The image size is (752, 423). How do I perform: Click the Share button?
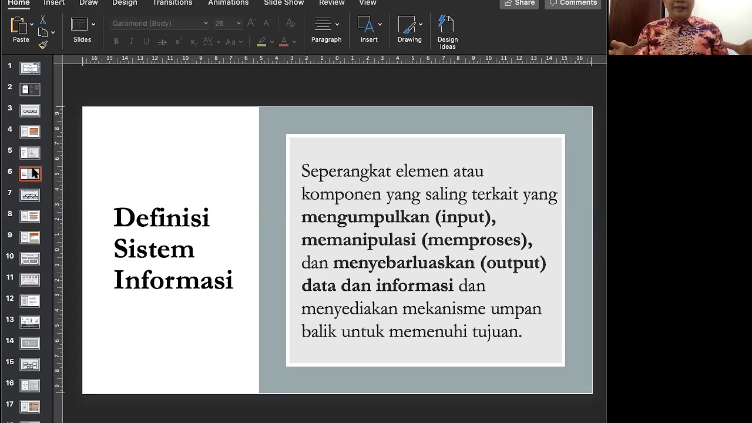519,3
